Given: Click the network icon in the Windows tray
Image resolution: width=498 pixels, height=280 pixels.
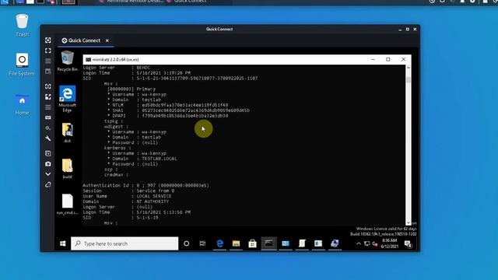Looking at the screenshot, I should pyautogui.click(x=367, y=243).
